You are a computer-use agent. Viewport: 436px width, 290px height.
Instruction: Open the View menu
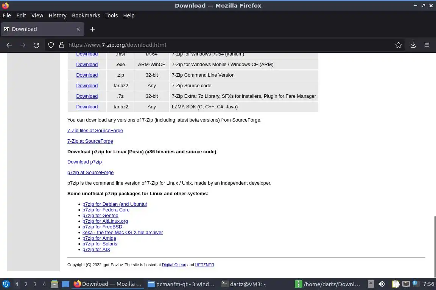point(37,15)
